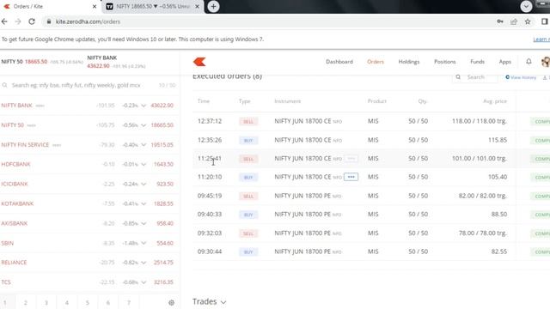Go to the Holdings page

409,62
